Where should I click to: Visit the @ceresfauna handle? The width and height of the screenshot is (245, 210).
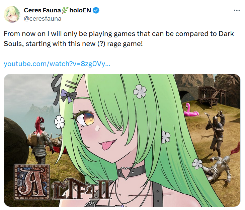click(x=43, y=19)
